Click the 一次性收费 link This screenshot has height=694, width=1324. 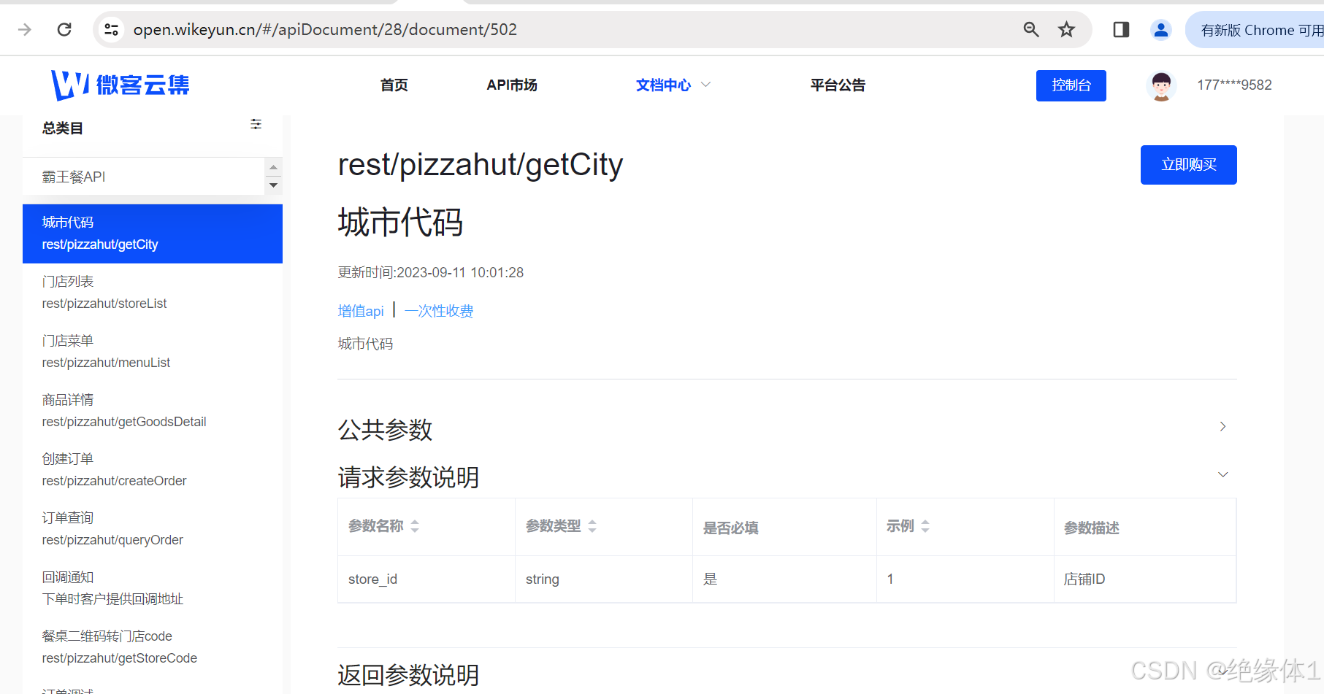tap(439, 311)
